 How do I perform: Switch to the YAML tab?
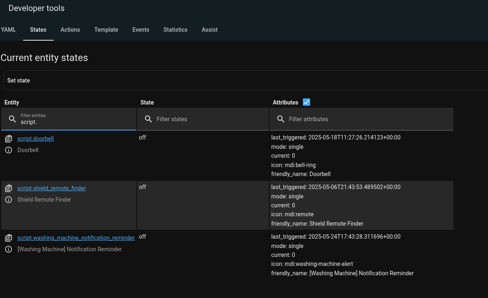coord(9,30)
